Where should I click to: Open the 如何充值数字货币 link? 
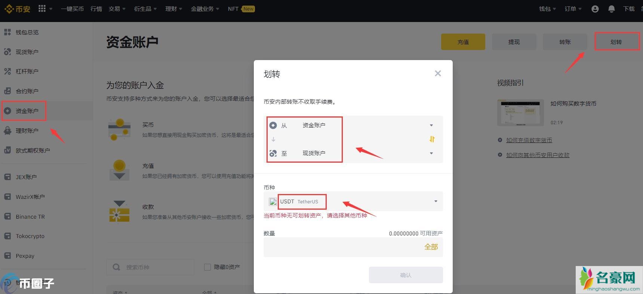click(529, 140)
